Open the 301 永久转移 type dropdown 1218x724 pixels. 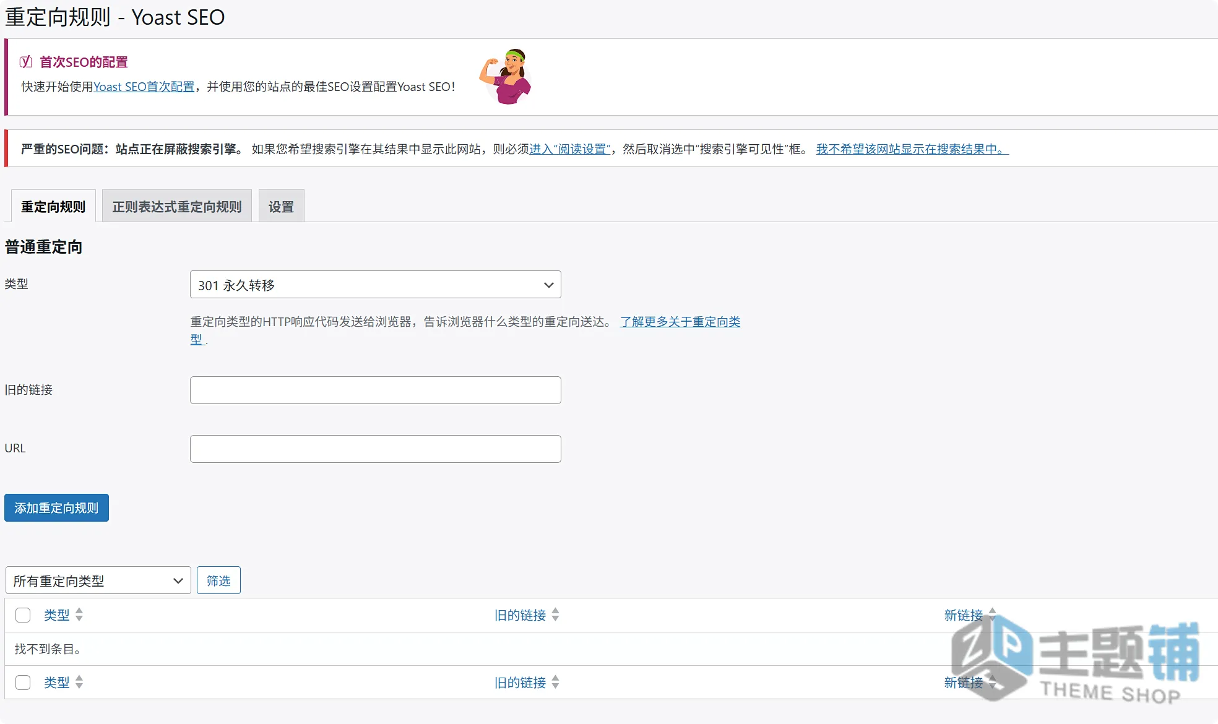tap(376, 285)
